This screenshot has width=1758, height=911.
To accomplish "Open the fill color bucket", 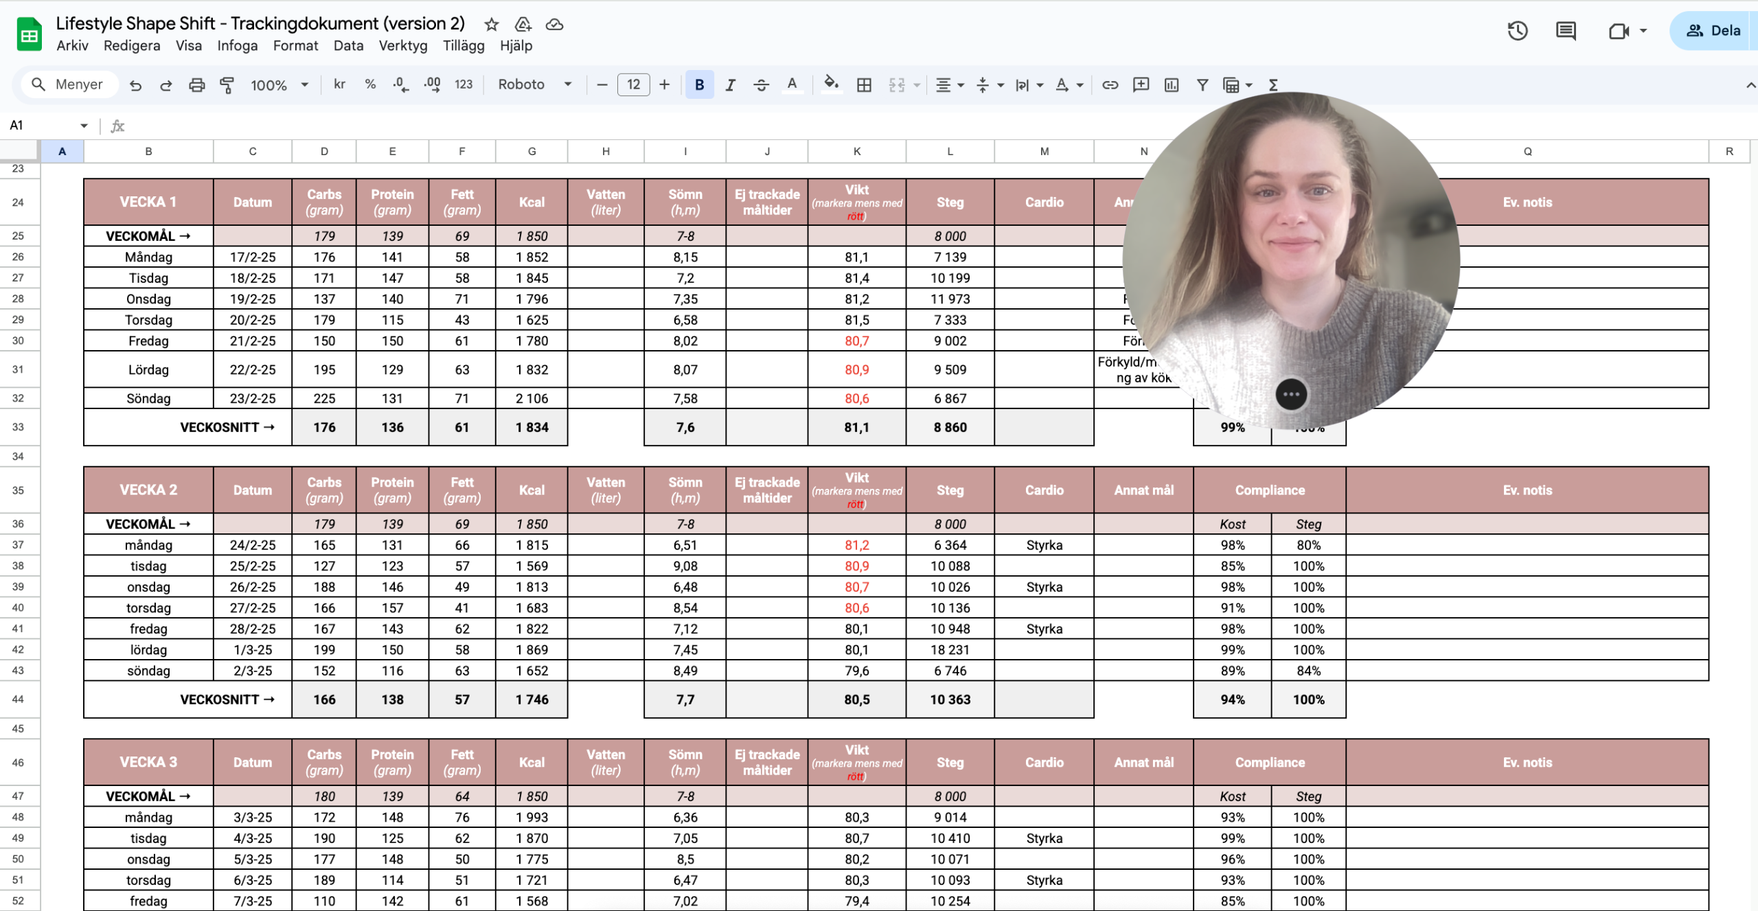I will (x=831, y=84).
